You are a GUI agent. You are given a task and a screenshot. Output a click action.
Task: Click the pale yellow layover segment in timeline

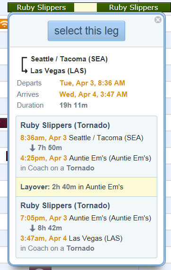(85, 8)
